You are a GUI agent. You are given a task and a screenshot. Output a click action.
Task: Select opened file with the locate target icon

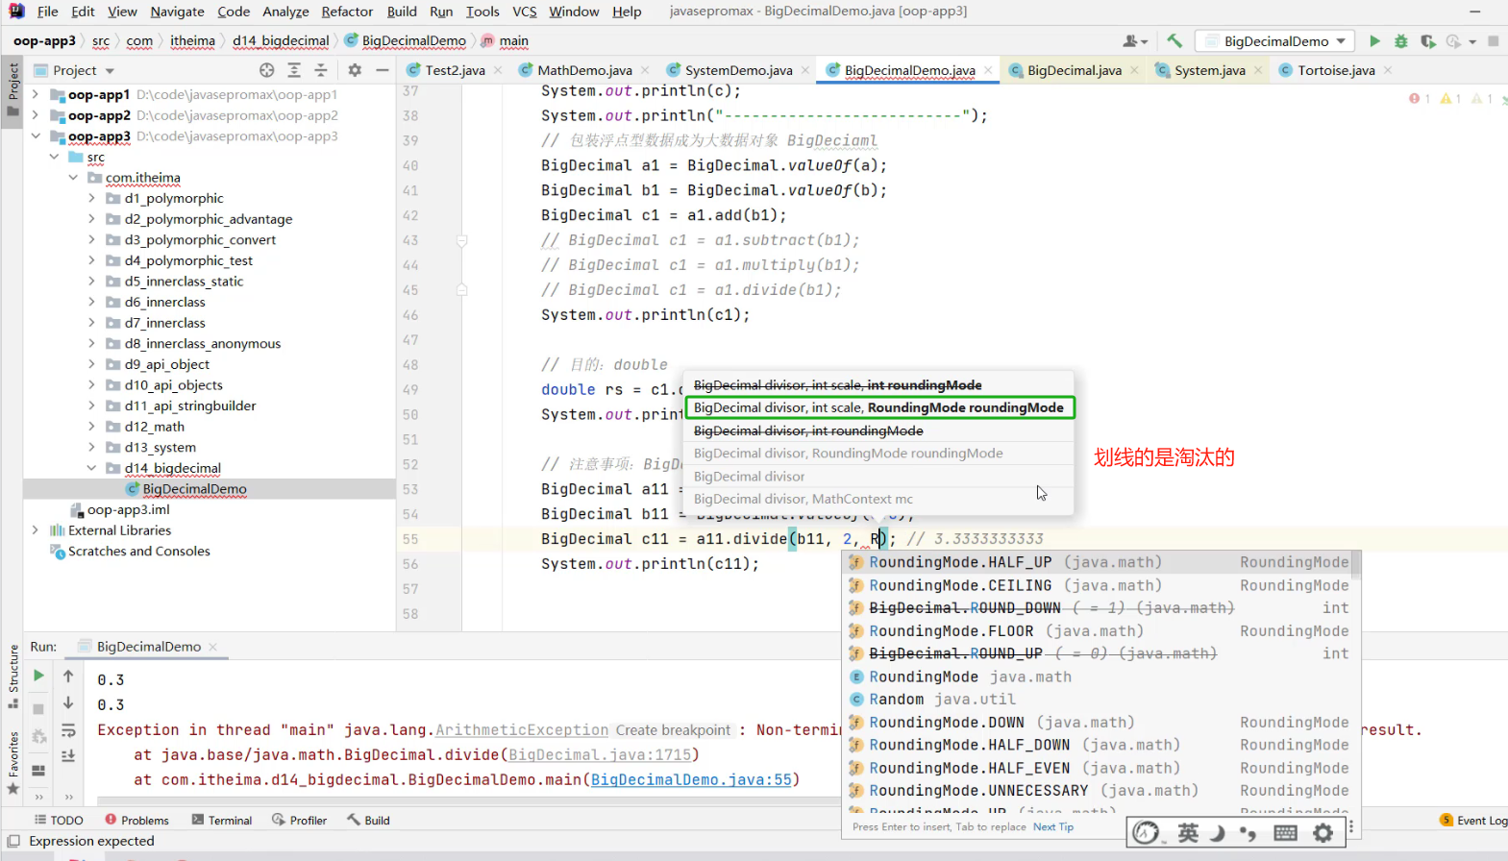coord(267,70)
